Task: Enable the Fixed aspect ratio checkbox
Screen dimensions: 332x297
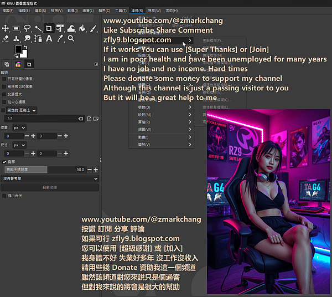Action: point(3,110)
